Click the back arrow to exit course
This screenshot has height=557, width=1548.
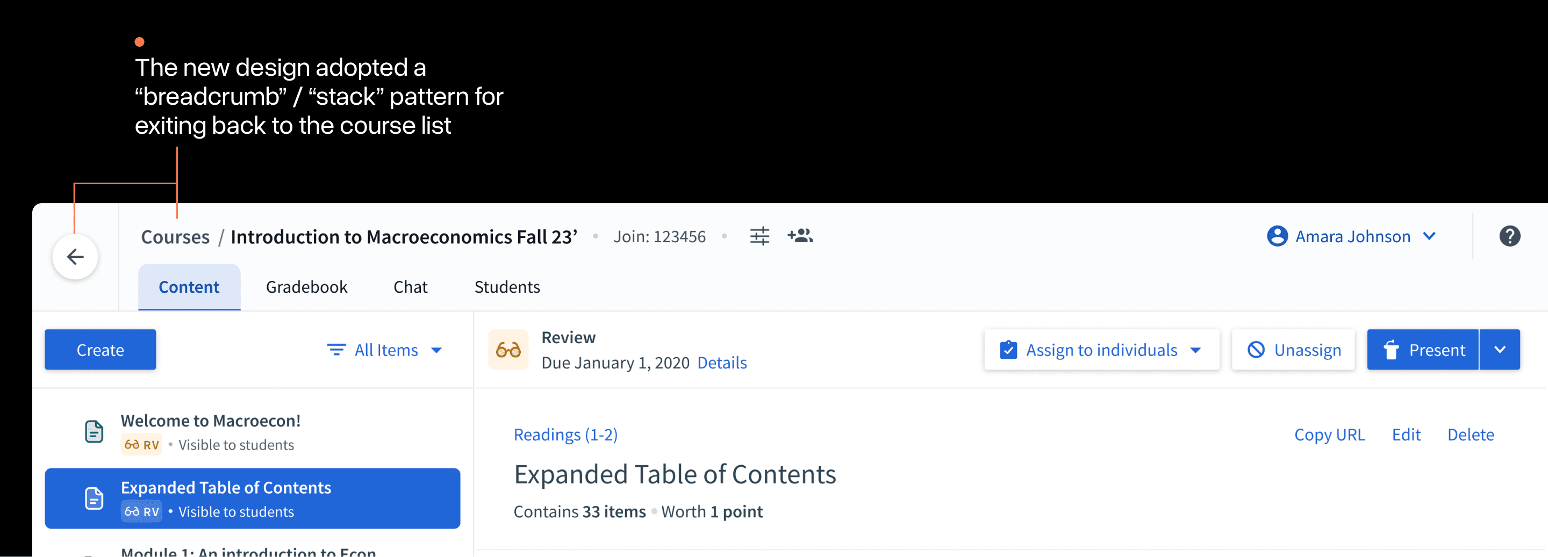click(x=75, y=256)
